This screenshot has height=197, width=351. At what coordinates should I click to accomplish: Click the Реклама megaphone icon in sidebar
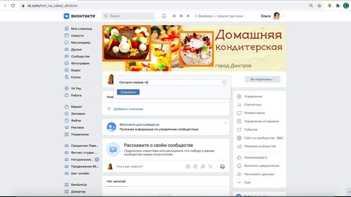point(66,128)
